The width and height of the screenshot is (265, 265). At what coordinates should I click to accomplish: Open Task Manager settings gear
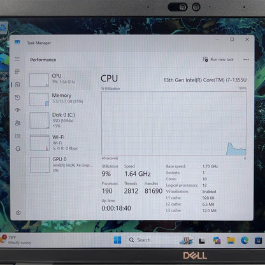(x=18, y=213)
